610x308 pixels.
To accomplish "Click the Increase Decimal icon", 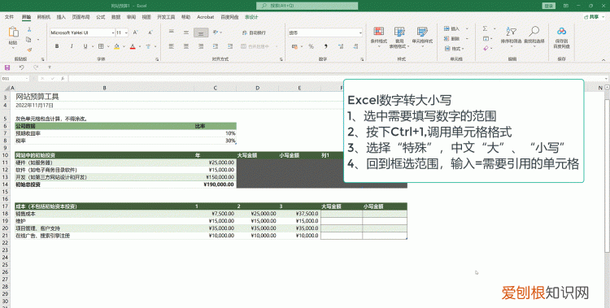I will coord(341,46).
